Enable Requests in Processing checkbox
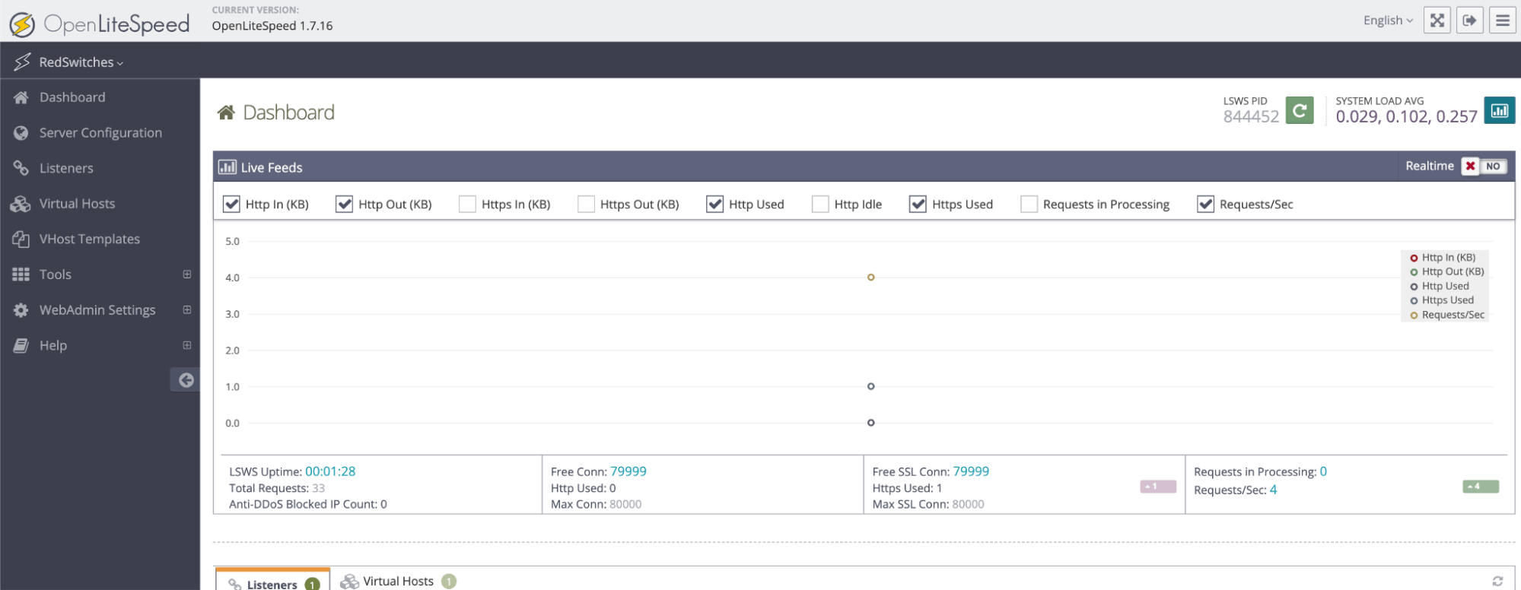Screen dimensions: 1521x590 (x=1029, y=204)
